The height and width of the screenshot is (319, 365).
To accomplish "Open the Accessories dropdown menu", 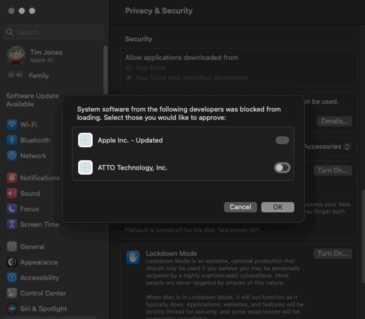I will coord(327,146).
